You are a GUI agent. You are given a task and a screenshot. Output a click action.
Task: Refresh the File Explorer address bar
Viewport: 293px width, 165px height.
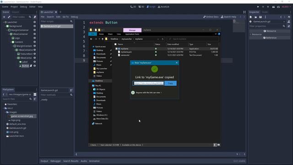163,39
